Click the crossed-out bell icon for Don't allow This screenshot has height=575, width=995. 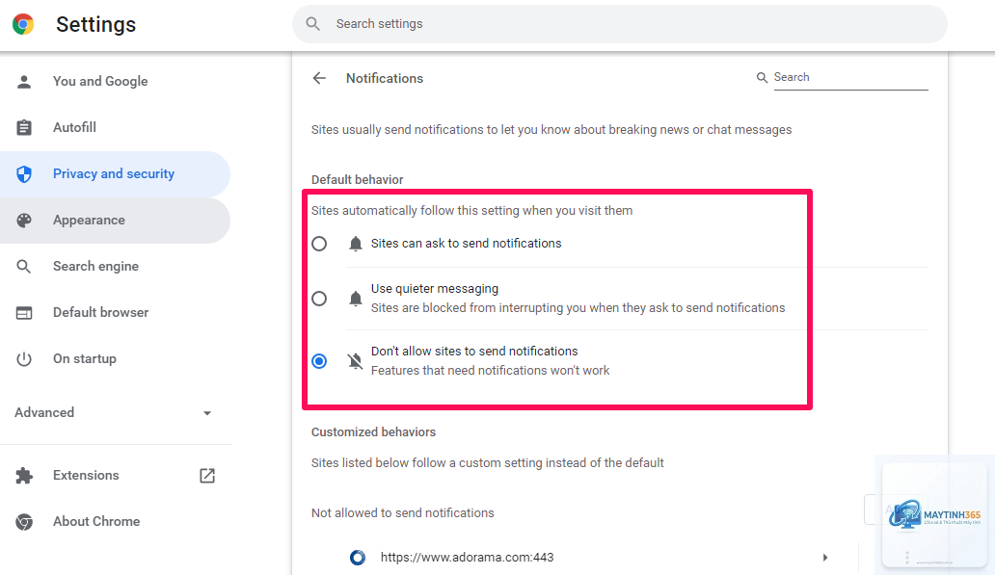coord(356,361)
